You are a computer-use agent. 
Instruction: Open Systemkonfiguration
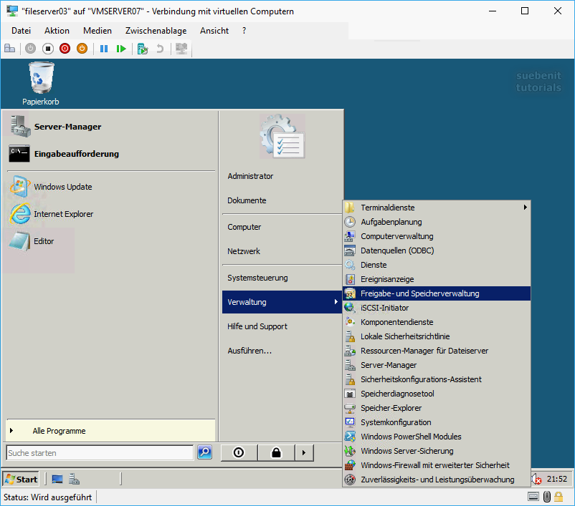[x=437, y=422]
